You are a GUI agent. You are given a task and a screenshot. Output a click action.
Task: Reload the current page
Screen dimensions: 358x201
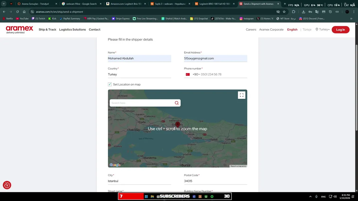[x=17, y=12]
